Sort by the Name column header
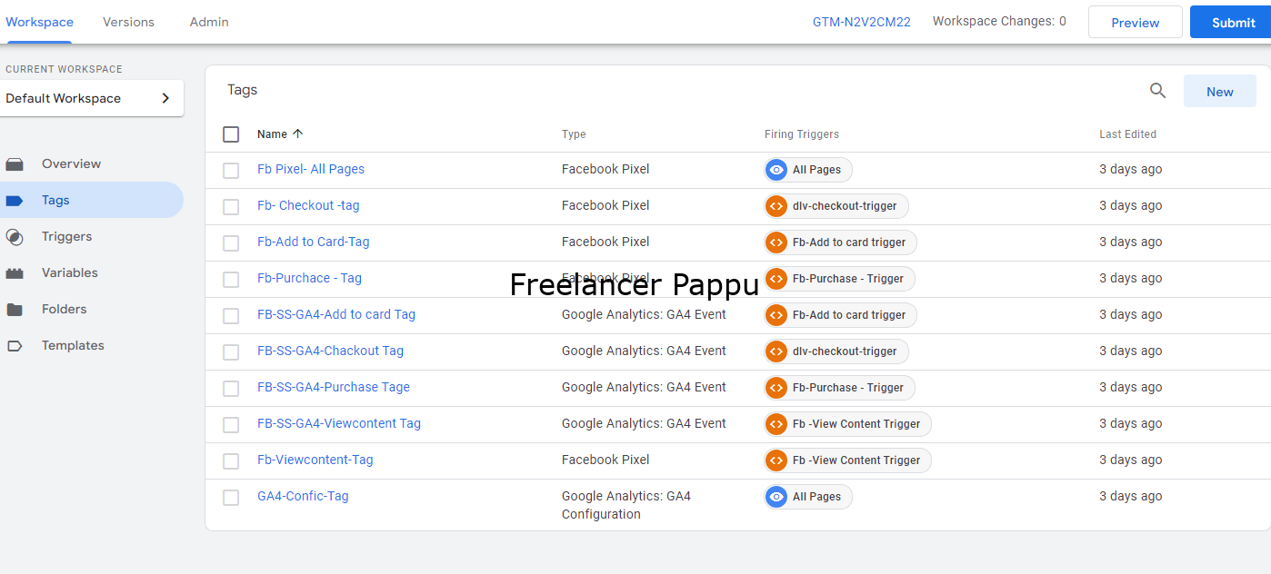The image size is (1271, 574). point(272,134)
